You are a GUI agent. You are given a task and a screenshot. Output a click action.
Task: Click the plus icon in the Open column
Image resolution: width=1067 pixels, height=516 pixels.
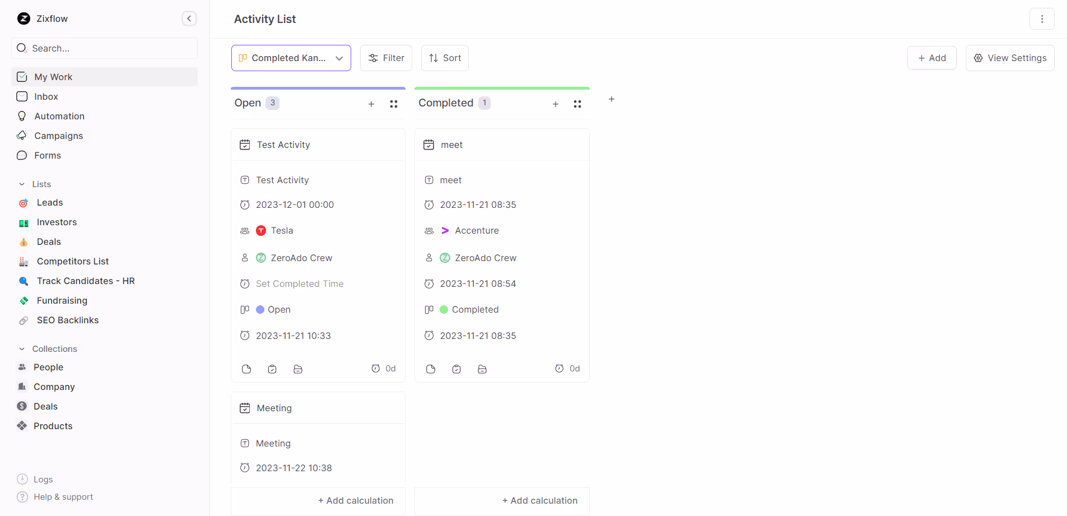[371, 104]
